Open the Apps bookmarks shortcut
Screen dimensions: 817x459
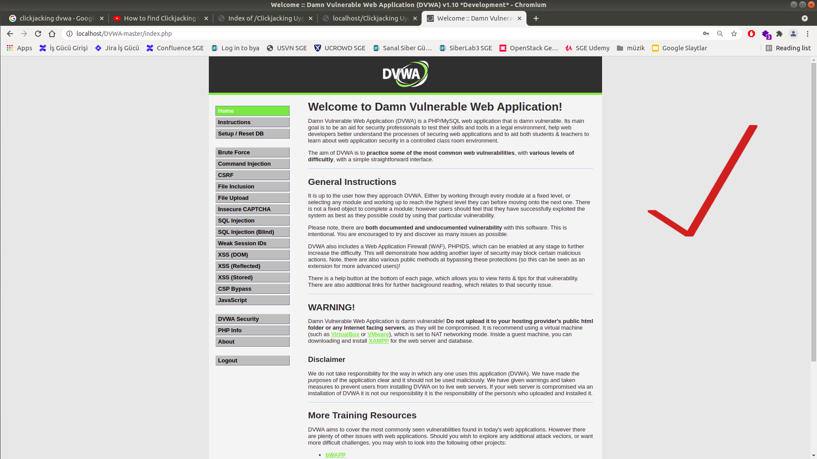click(x=20, y=48)
